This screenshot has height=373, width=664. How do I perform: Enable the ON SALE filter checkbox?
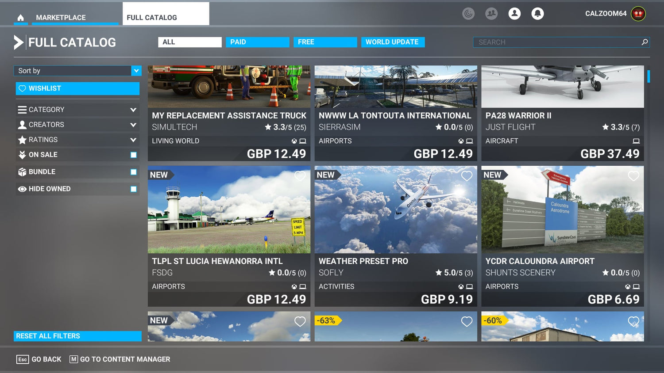point(133,155)
